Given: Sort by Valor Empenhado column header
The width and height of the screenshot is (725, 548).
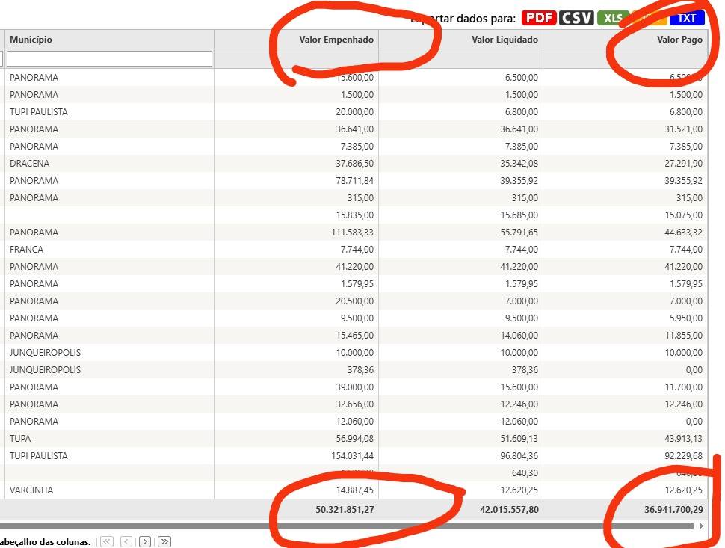Looking at the screenshot, I should pos(336,40).
